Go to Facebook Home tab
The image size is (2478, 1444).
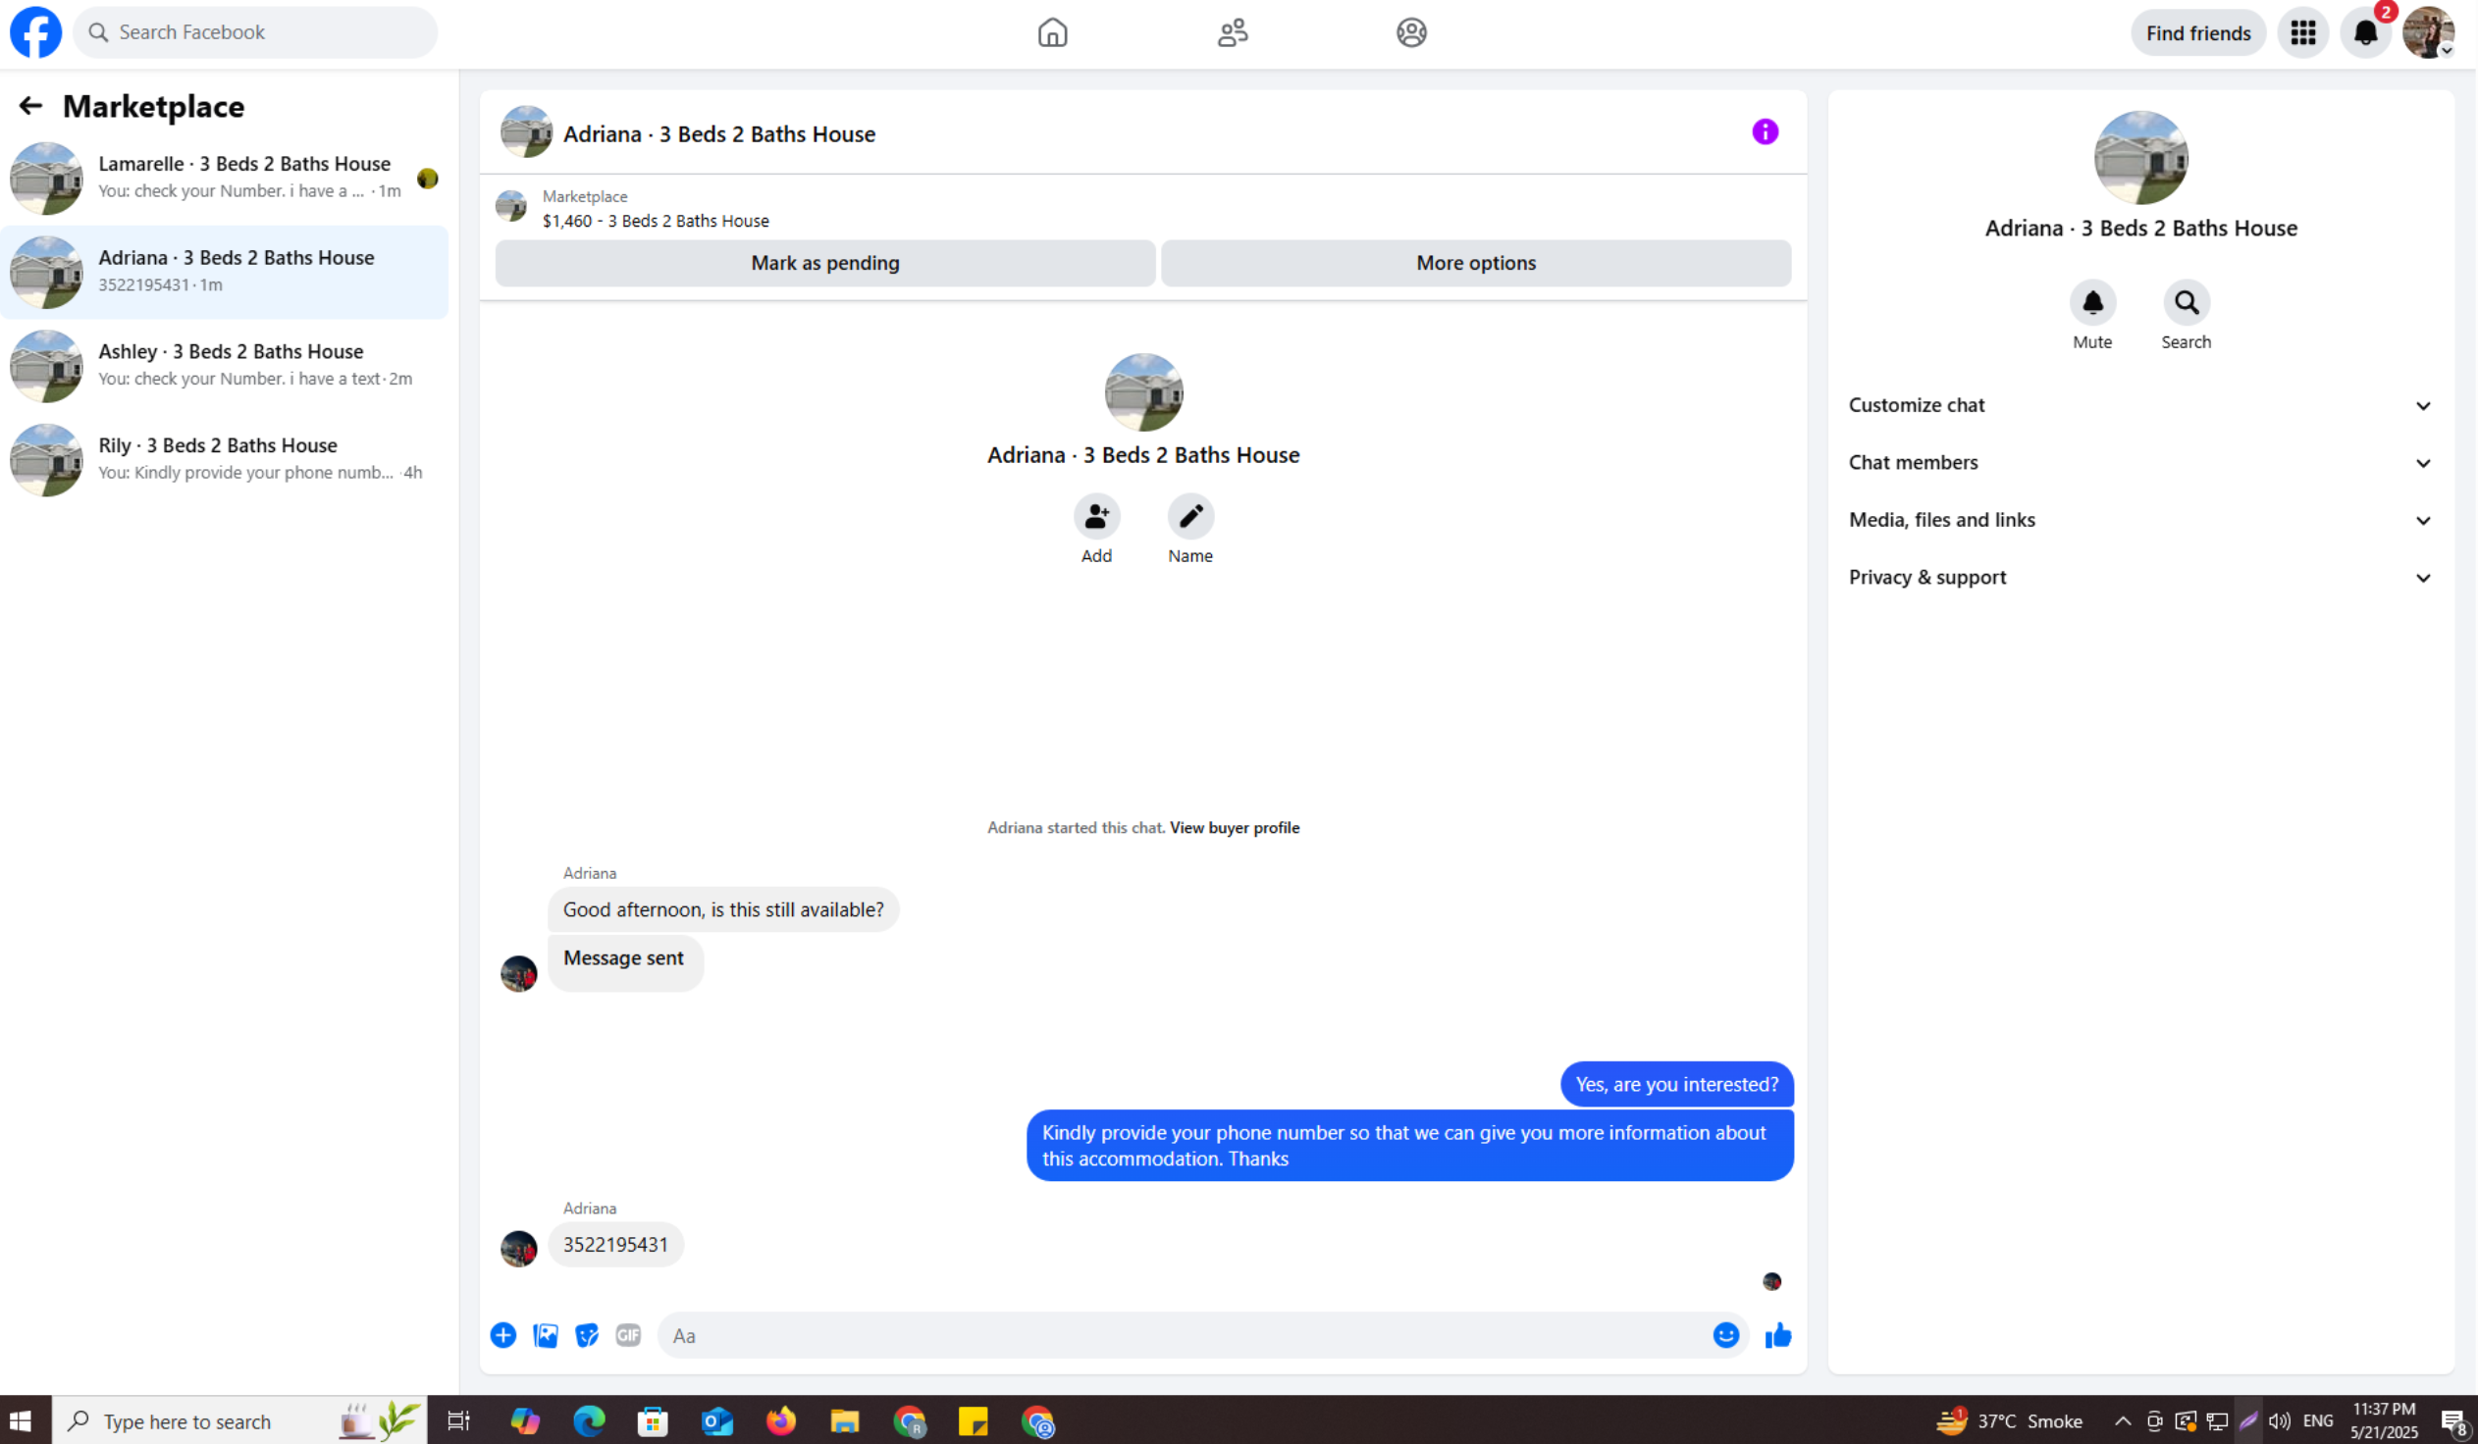click(x=1052, y=32)
